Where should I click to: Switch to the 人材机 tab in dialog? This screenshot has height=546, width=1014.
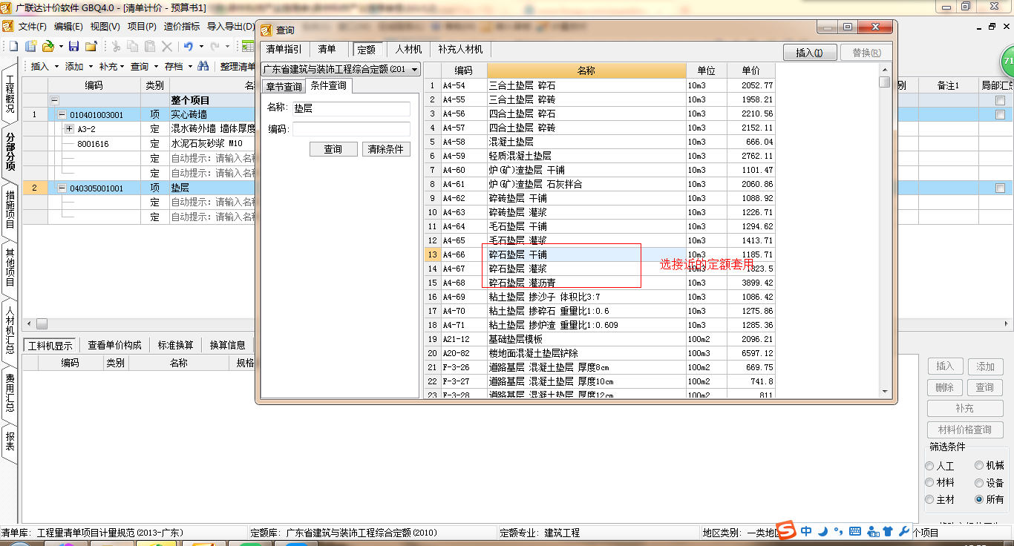[x=408, y=50]
